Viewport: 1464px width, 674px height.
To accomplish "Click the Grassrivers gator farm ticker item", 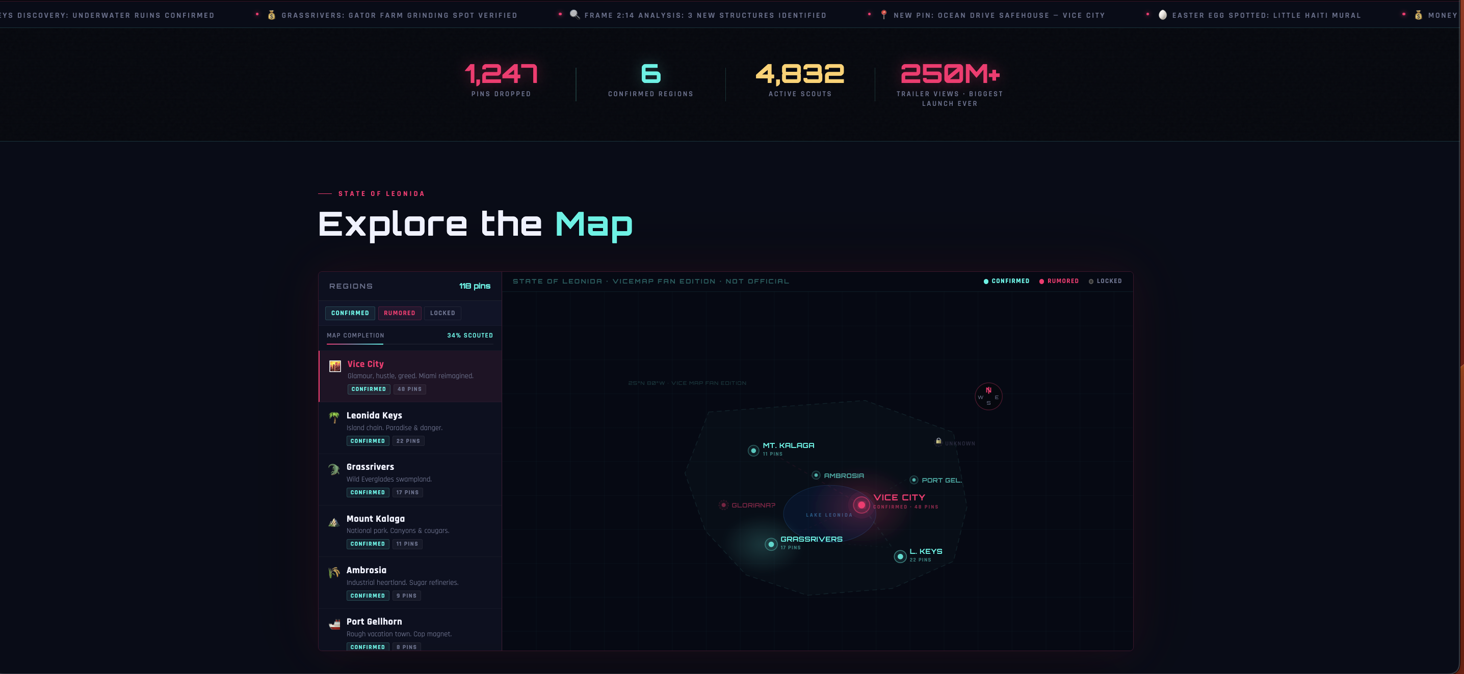I will tap(399, 15).
